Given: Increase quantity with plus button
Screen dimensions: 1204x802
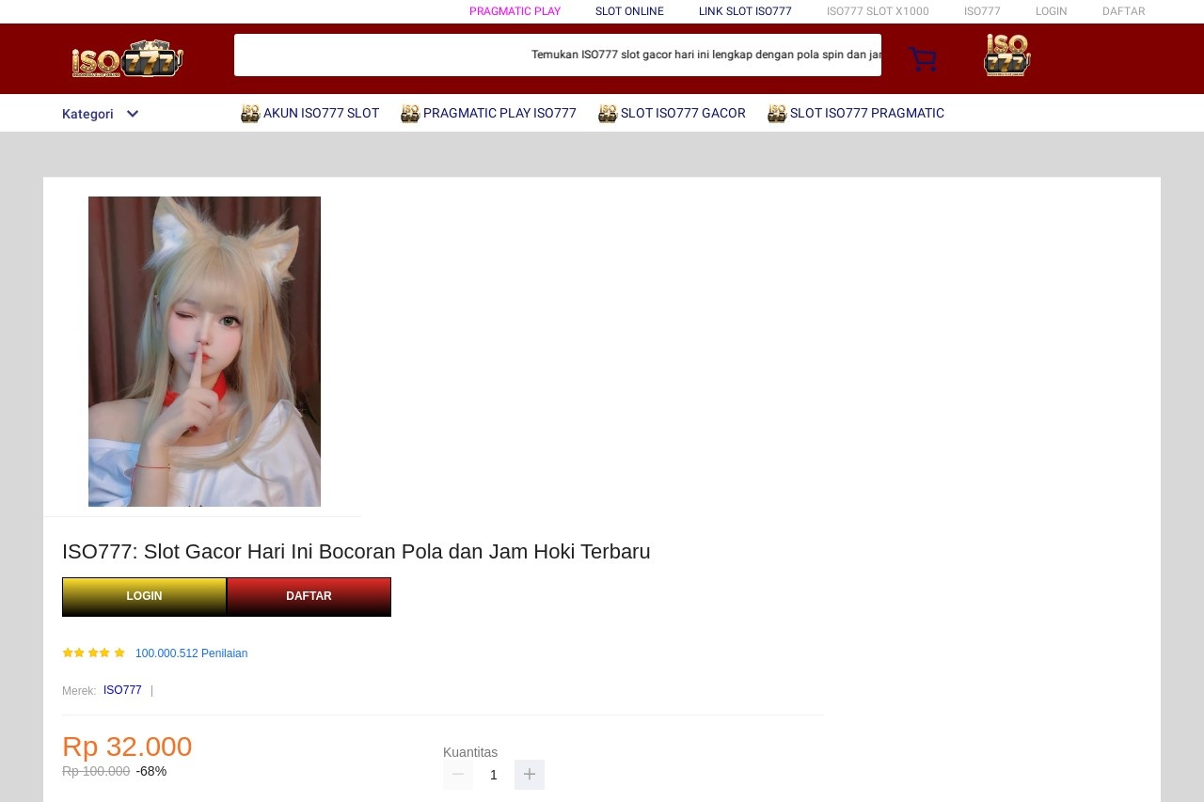Looking at the screenshot, I should point(530,775).
